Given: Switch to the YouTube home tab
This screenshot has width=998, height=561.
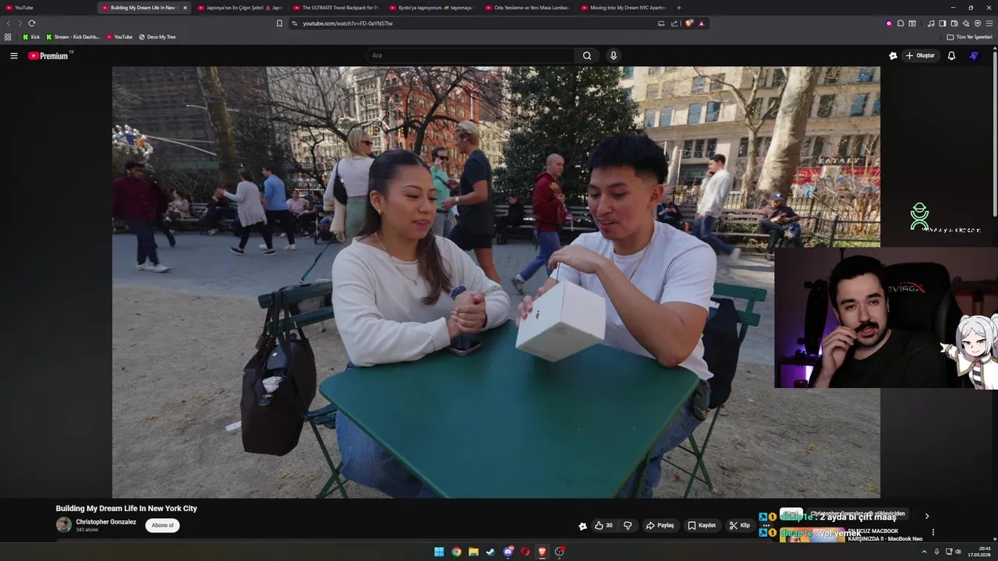Looking at the screenshot, I should click(47, 8).
